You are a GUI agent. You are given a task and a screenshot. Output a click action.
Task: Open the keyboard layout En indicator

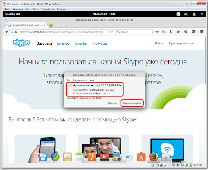coord(178,14)
